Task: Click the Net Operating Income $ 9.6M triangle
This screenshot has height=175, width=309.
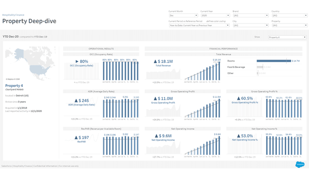Action: [156, 136]
